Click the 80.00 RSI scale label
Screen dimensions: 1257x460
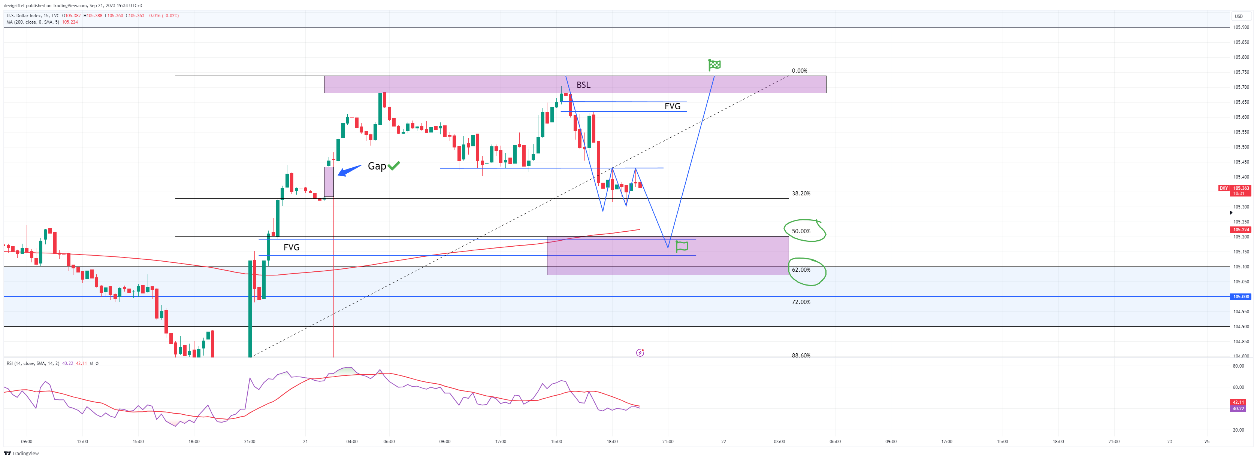(x=1239, y=366)
